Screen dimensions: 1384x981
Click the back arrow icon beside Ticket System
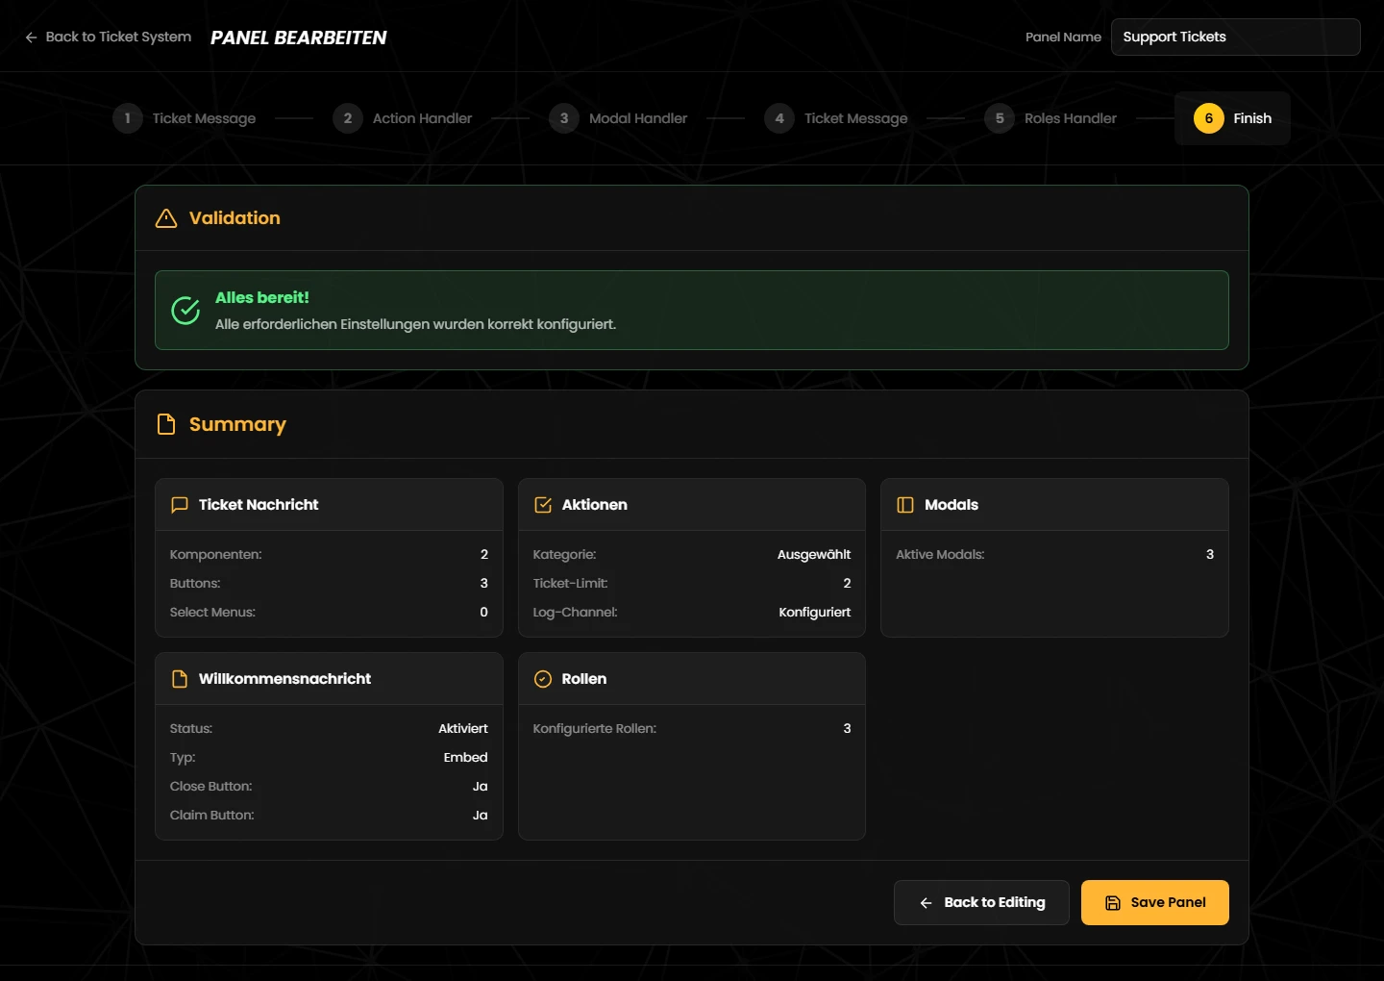(x=31, y=38)
